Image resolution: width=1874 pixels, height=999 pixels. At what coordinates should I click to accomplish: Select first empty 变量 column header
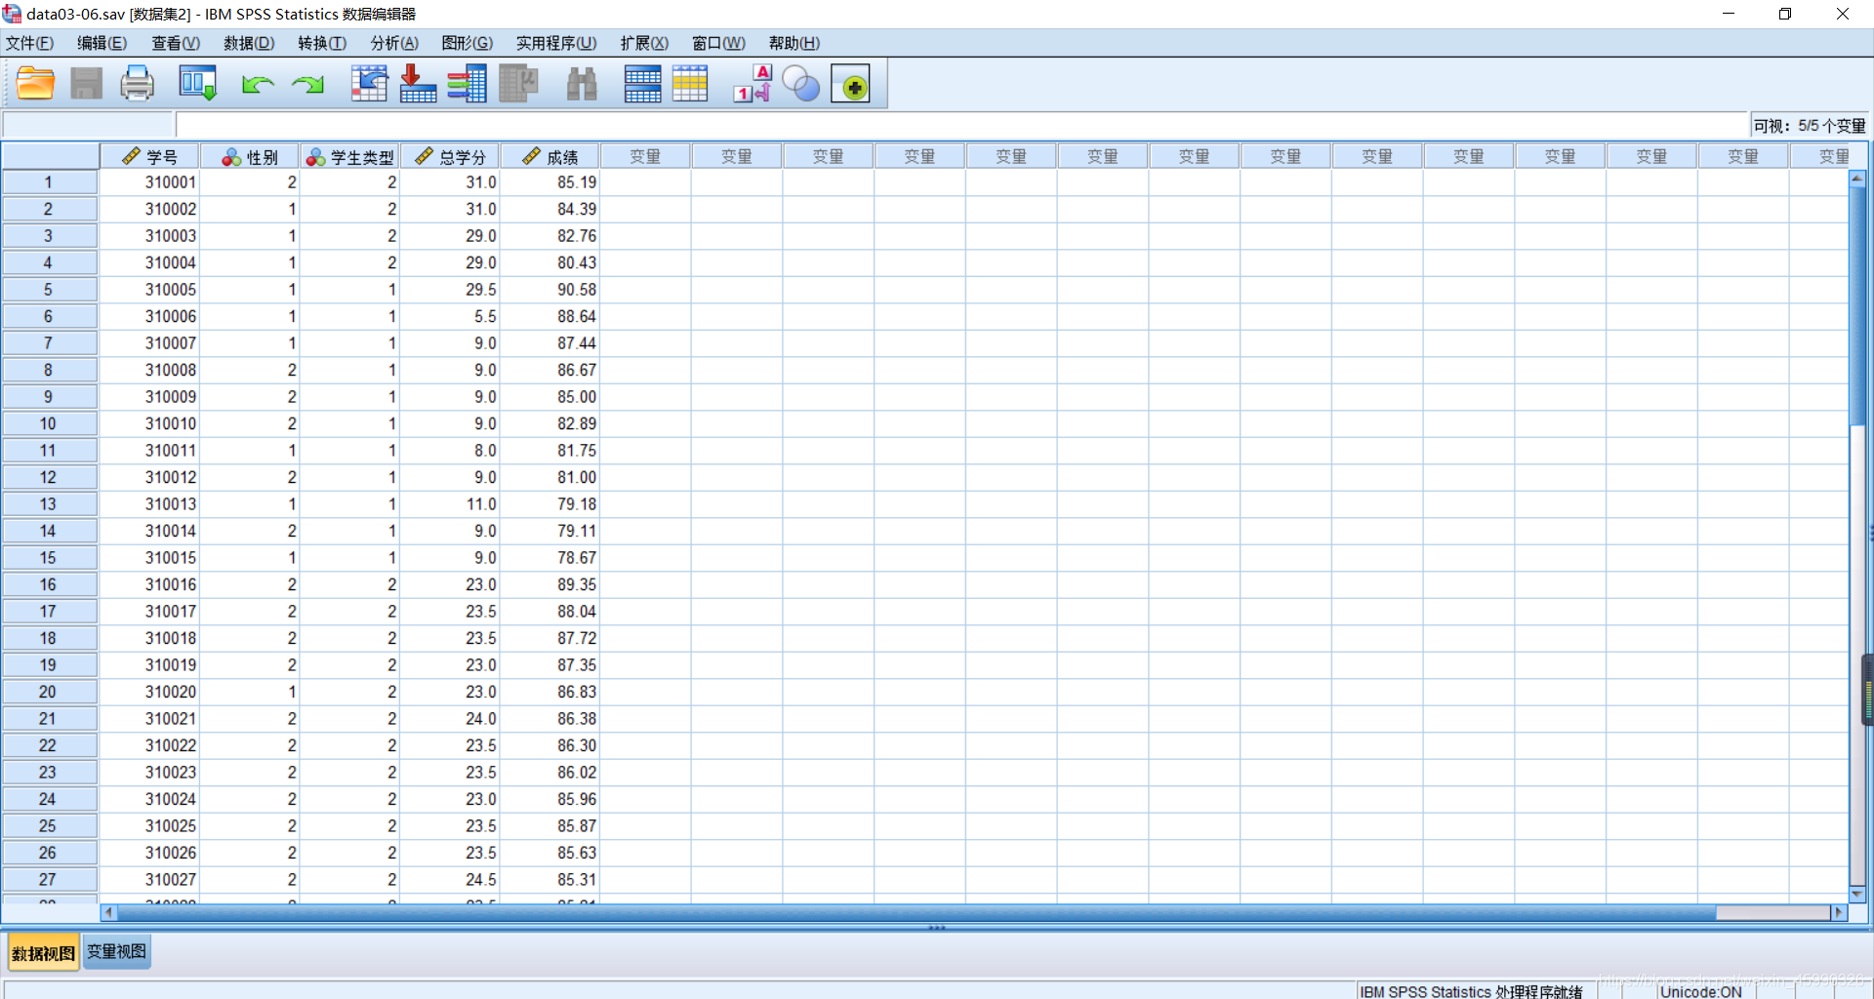click(645, 156)
